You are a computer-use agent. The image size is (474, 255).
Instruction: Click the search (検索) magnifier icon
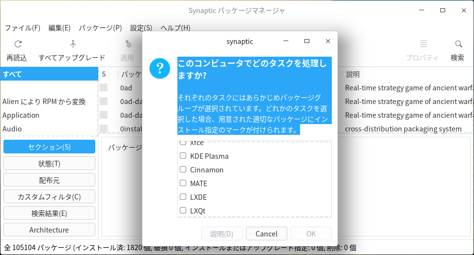(458, 44)
